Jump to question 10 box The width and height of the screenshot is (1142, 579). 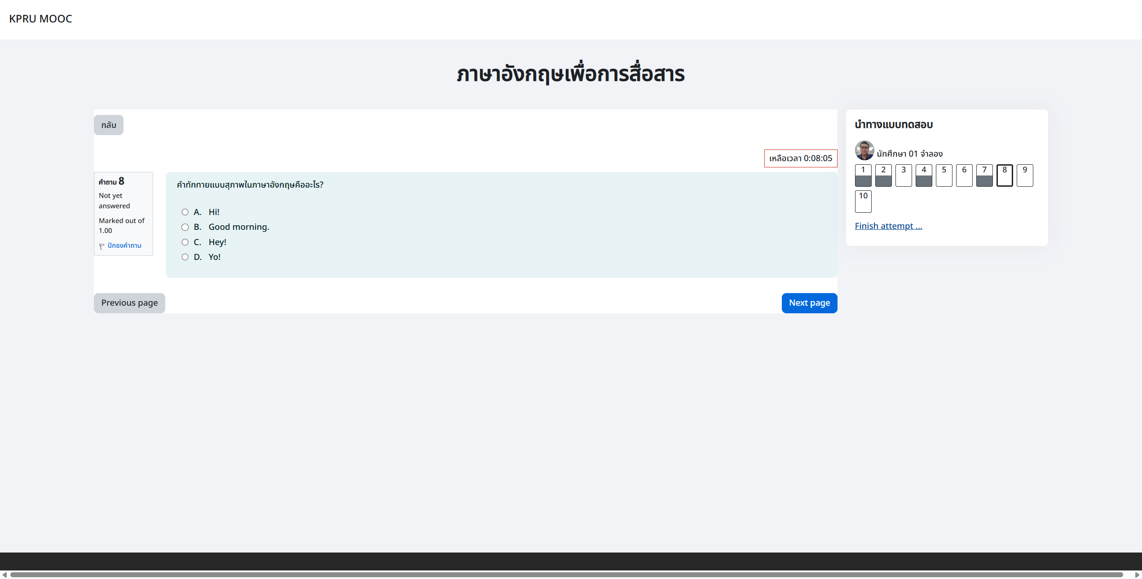click(x=863, y=202)
